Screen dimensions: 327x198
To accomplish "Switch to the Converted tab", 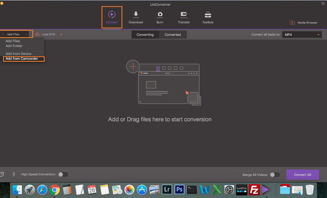I will 173,35.
